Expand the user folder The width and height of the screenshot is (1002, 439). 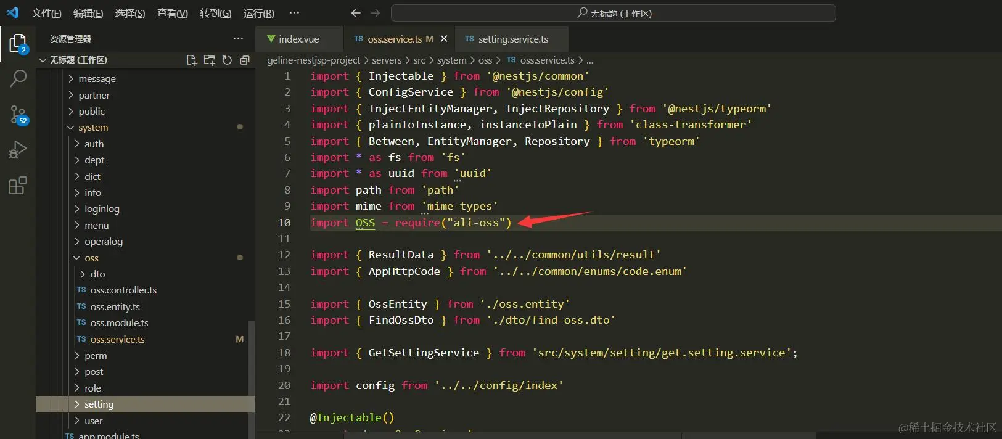(145, 421)
